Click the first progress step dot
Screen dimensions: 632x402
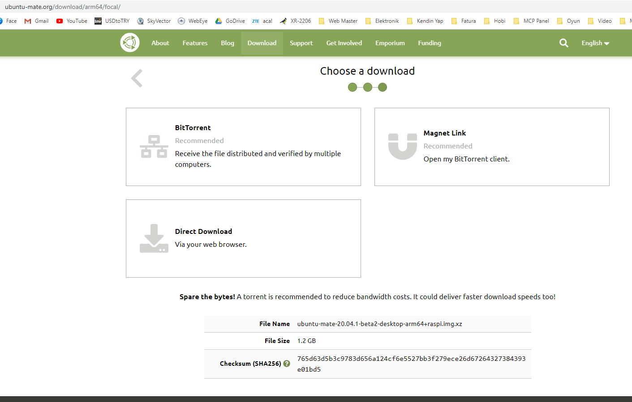click(x=353, y=87)
